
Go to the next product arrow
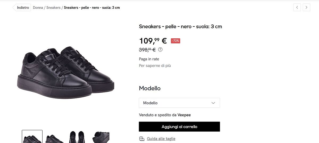pyautogui.click(x=307, y=7)
